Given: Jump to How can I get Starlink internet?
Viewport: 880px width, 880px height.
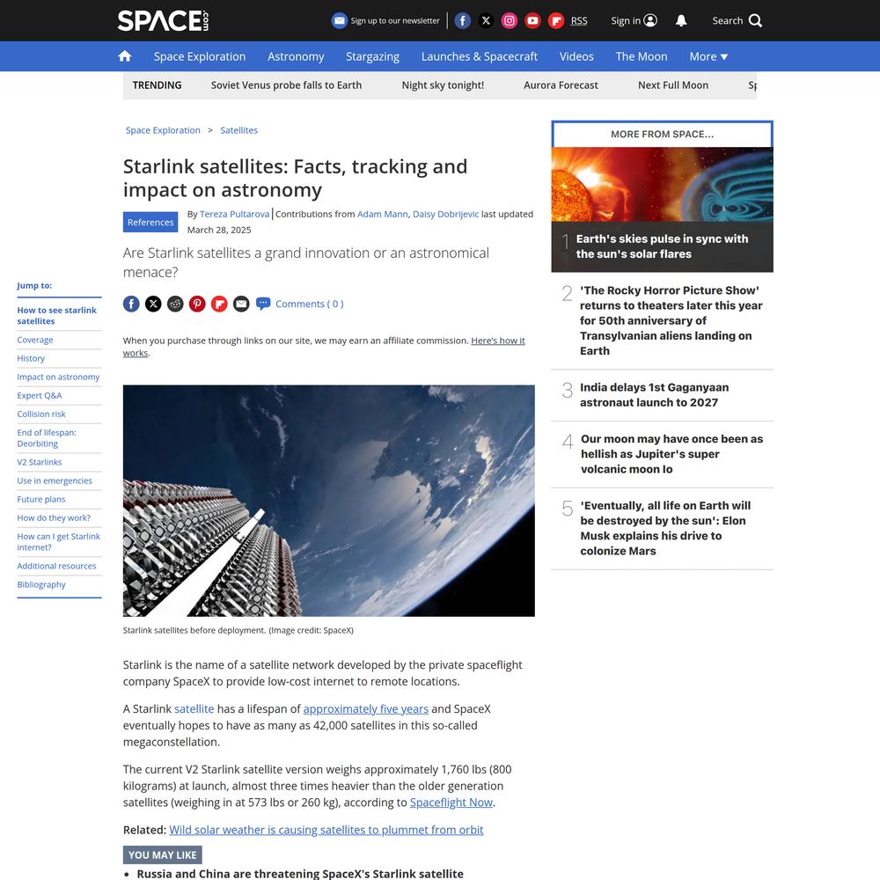Looking at the screenshot, I should 58,541.
